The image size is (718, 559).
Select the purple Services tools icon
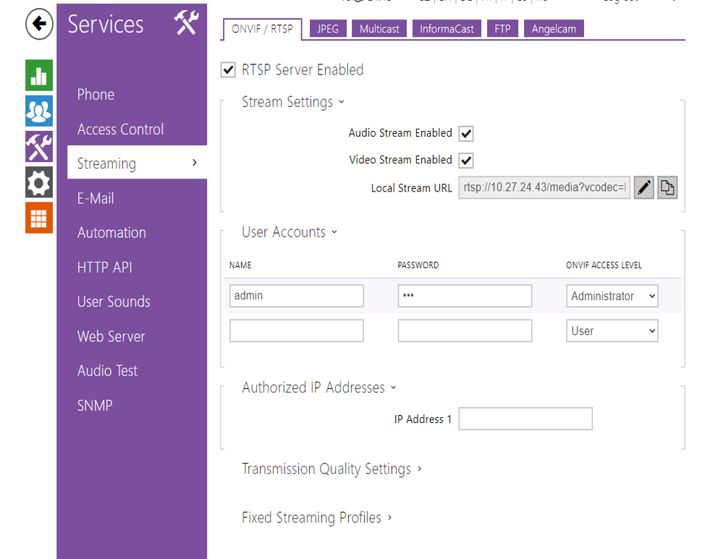tap(39, 147)
